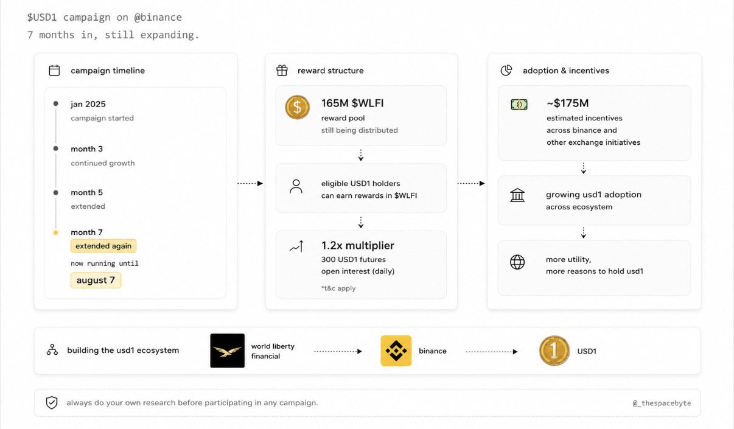
Task: Click the gold dollar coin icon
Action: tap(298, 107)
